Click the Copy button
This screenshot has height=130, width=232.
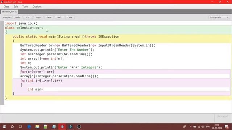point(38,17)
